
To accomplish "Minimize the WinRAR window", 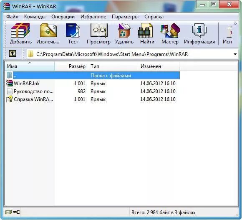I will (202, 4).
